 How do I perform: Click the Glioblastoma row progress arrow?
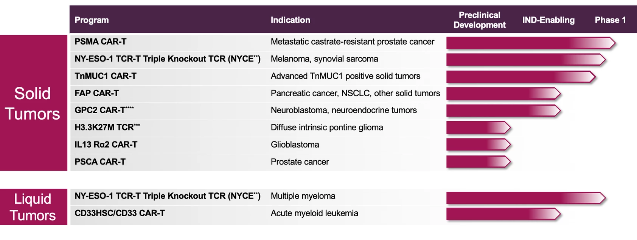point(478,145)
